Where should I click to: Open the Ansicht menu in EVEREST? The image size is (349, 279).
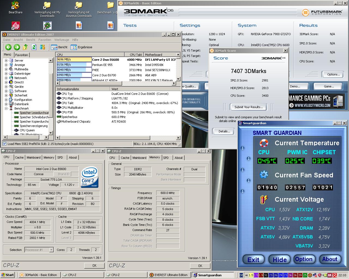(18, 40)
